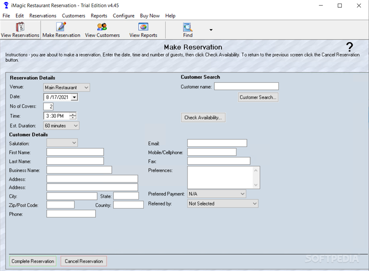Click the State input field
Screen dimensions: 369x271
tap(126, 196)
